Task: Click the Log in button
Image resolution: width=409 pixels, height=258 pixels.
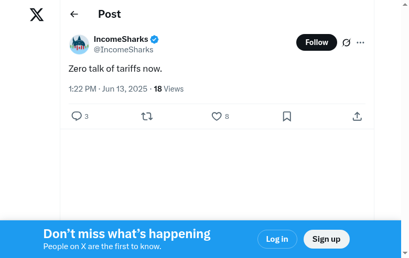Action: [x=277, y=239]
